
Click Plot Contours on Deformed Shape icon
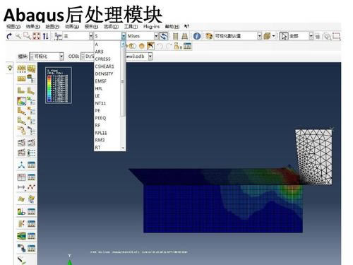point(21,101)
